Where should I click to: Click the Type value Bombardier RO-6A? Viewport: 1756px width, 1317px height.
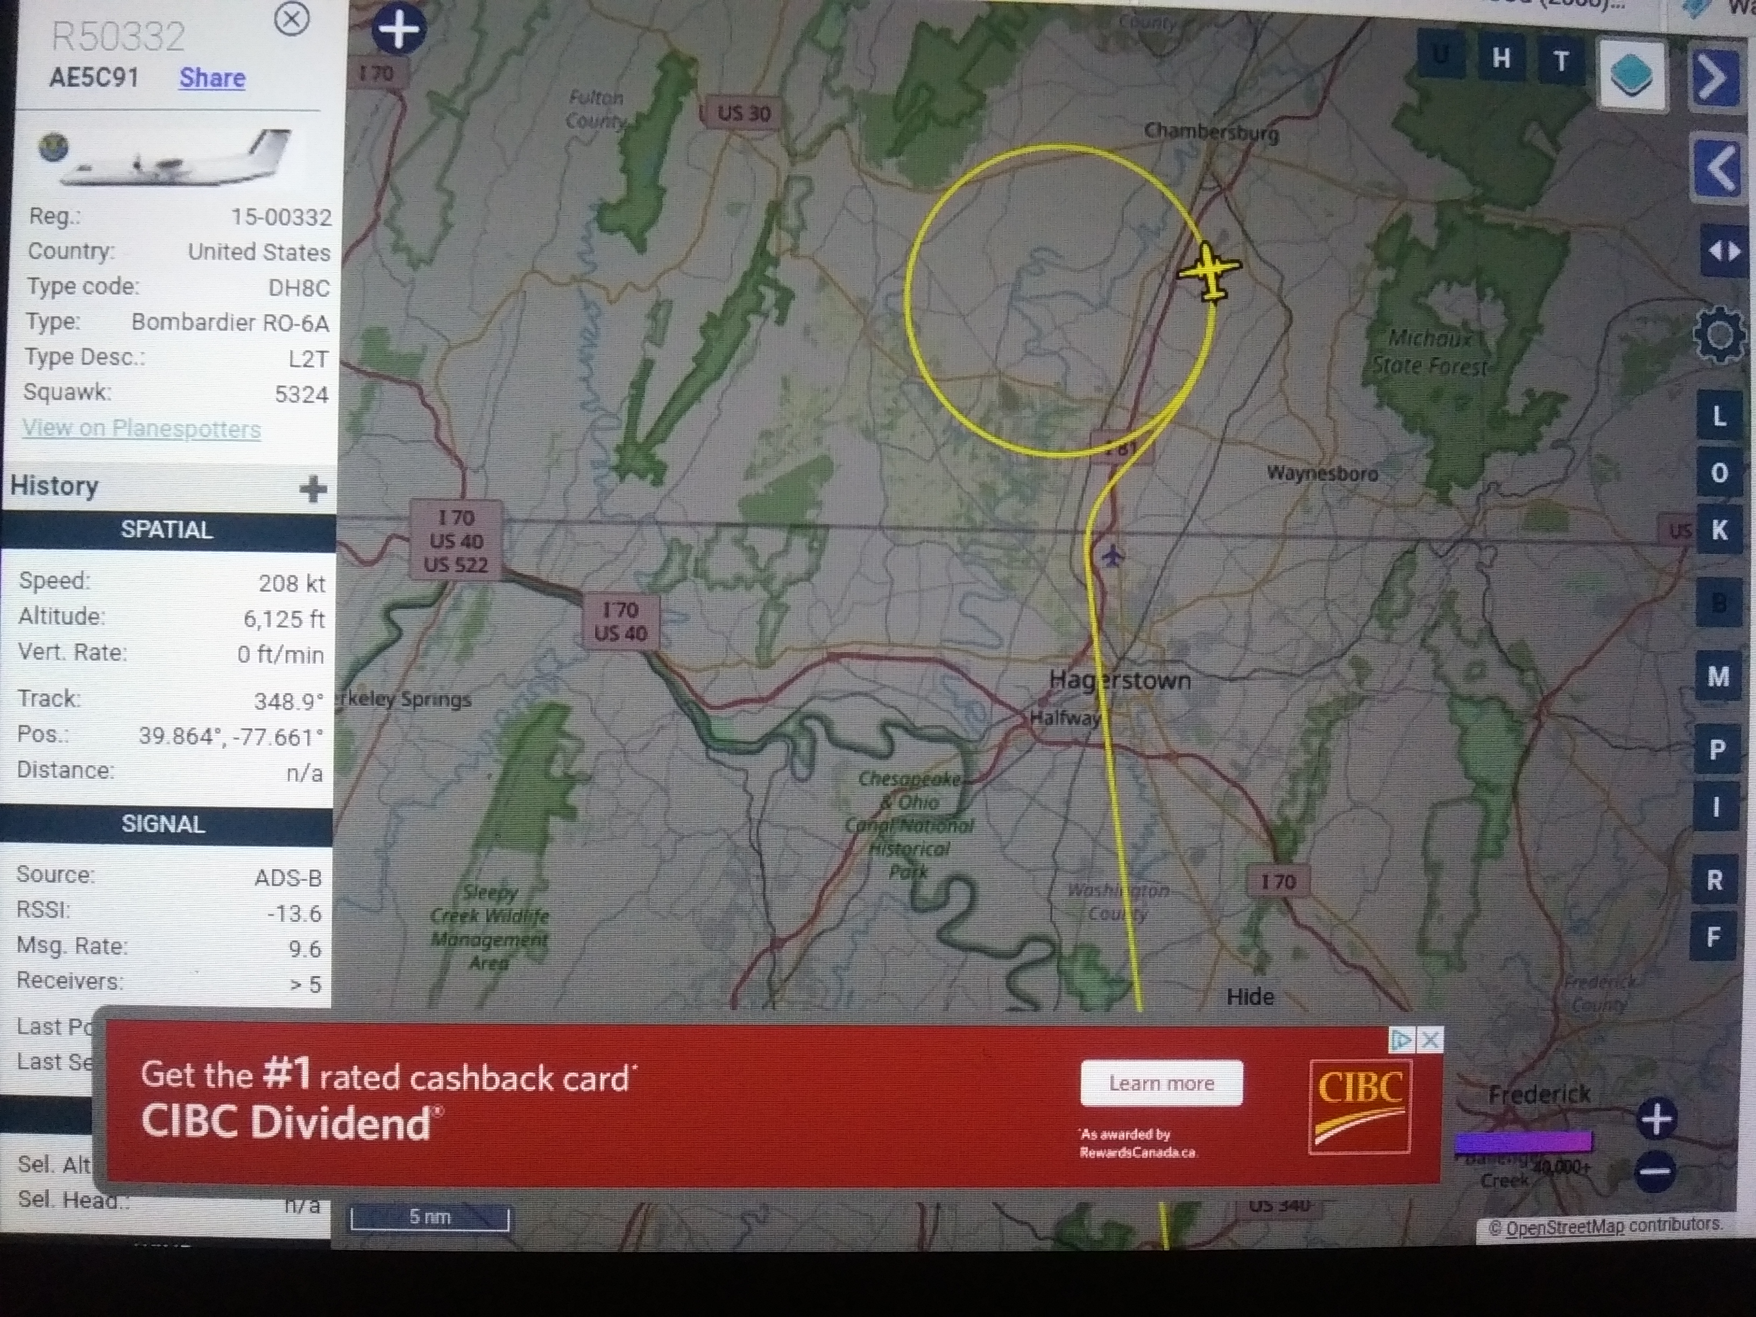(x=230, y=322)
